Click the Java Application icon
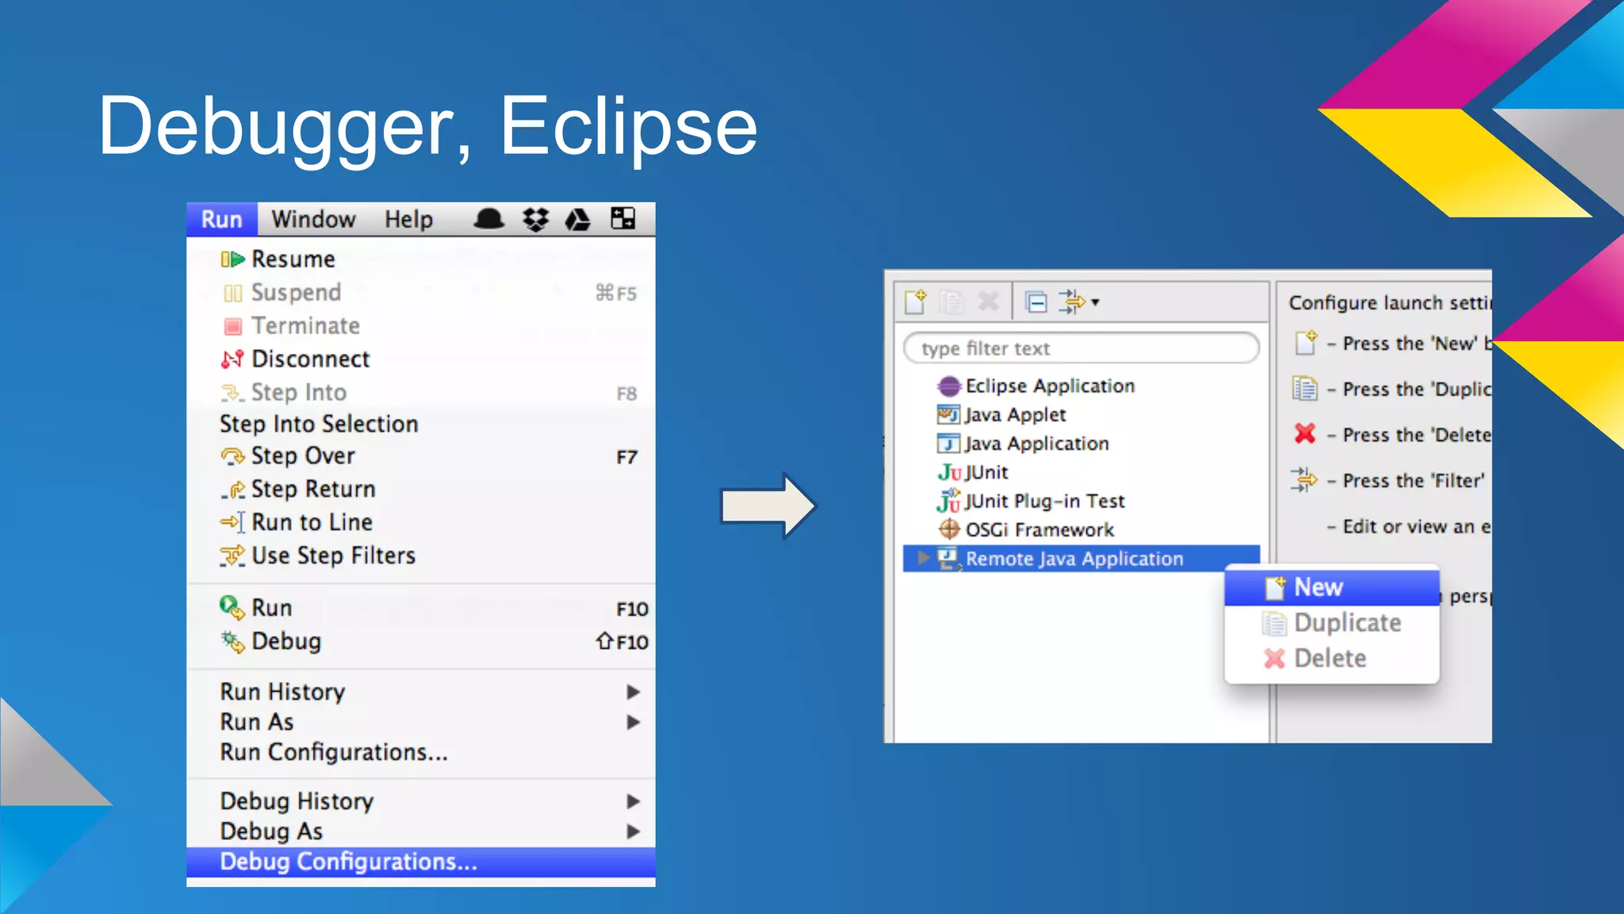 pos(948,444)
